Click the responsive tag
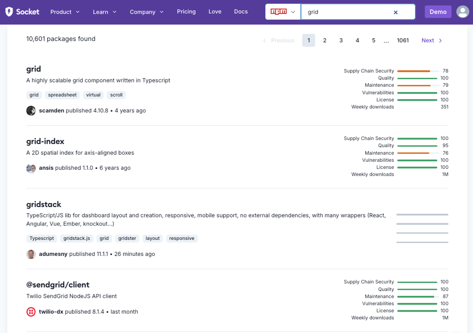This screenshot has height=333, width=473. click(182, 238)
